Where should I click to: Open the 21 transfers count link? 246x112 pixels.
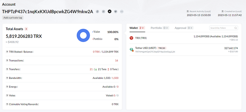[91, 69]
